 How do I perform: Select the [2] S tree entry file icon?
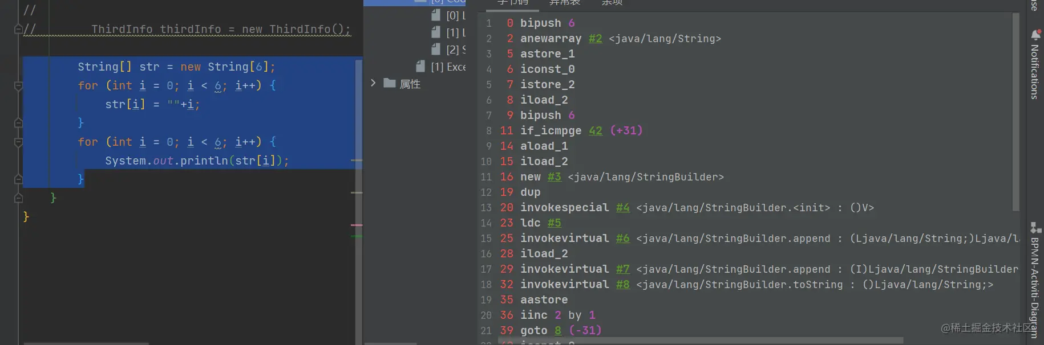pos(436,49)
